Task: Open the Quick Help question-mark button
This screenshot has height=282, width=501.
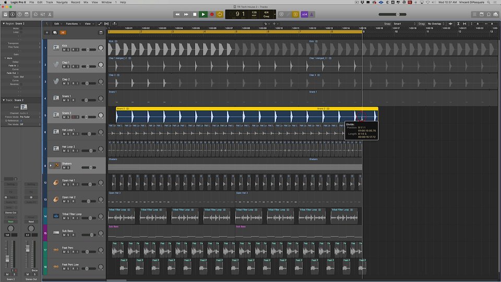Action: pyautogui.click(x=19, y=15)
